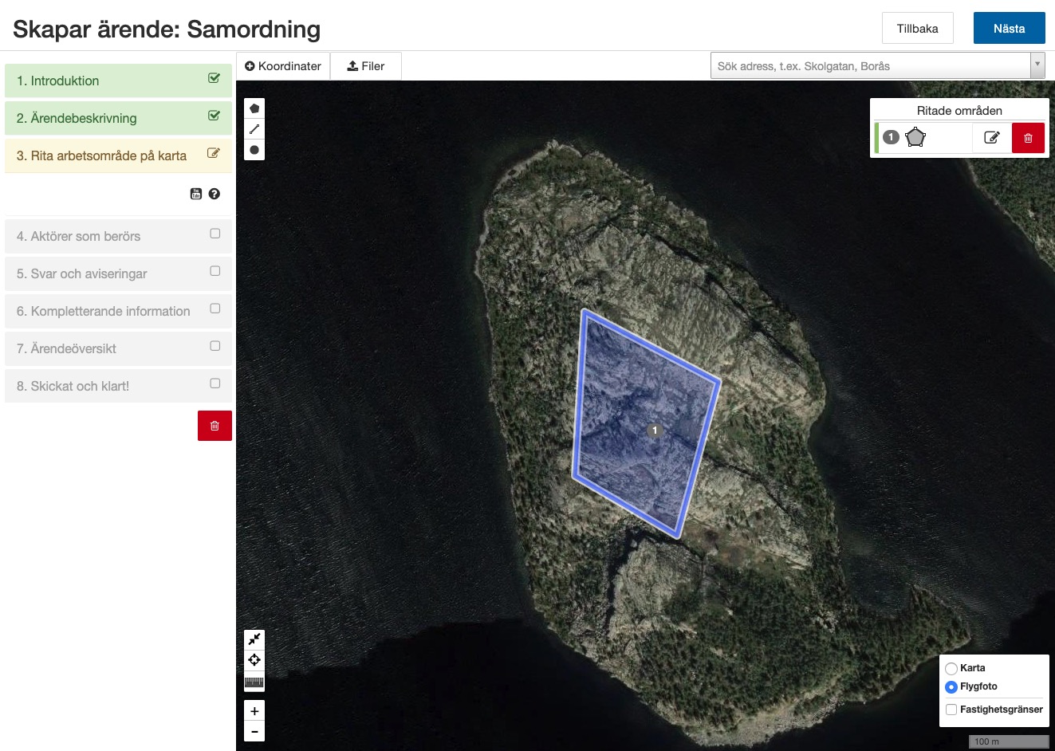Screen dimensions: 1055x751
Task: Collapse the map view with the arrows icon
Action: point(254,639)
